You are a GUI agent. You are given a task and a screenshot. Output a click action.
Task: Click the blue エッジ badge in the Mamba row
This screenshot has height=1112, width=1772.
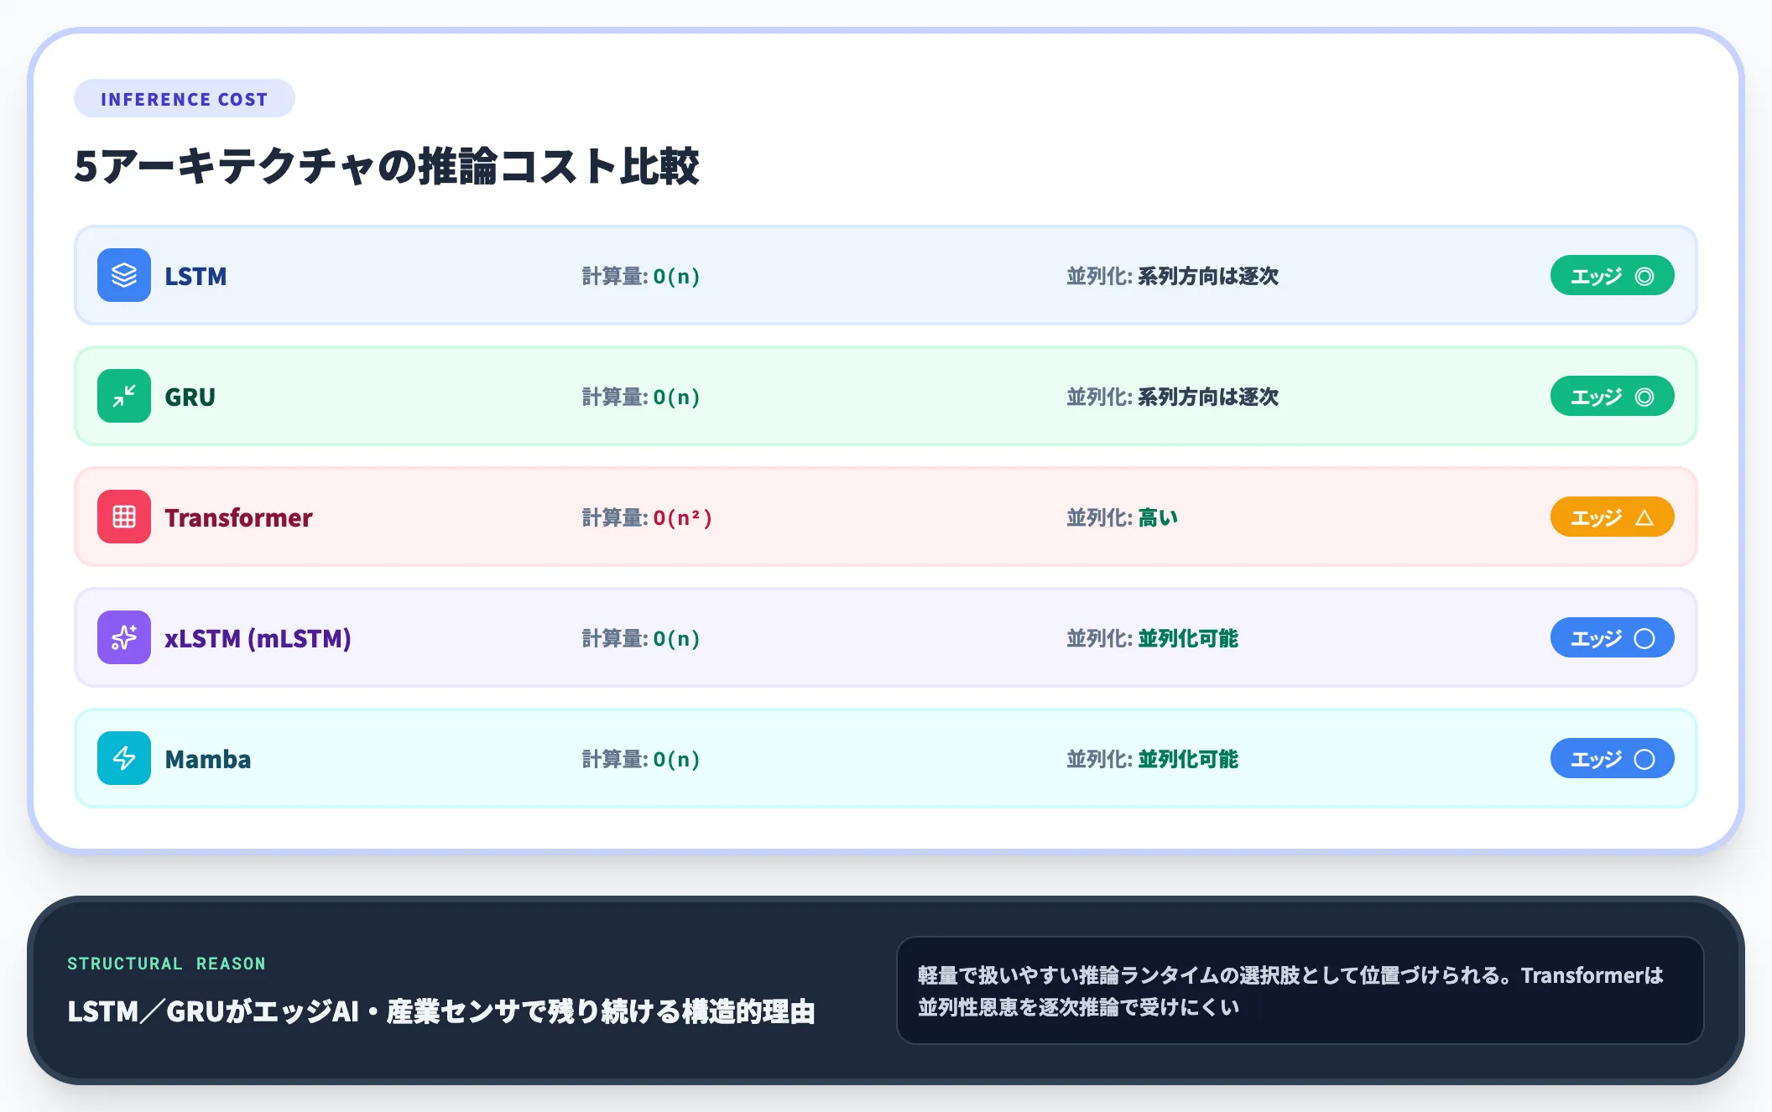pyautogui.click(x=1612, y=758)
